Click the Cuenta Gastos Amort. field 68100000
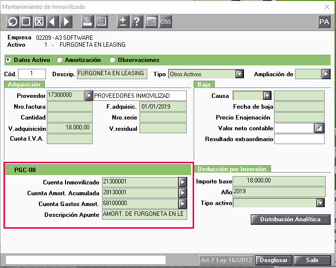Screen dimensions: 336x268 [140, 204]
